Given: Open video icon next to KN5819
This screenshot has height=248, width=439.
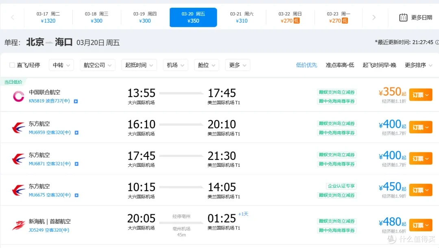Looking at the screenshot, I should click(76, 101).
